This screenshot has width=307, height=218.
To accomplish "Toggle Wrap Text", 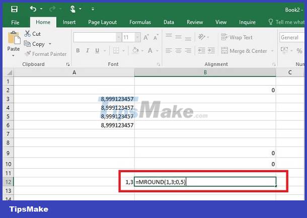I will click(237, 37).
